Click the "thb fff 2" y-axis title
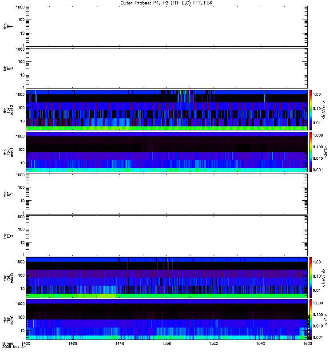This screenshot has width=333, height=356. pos(8,68)
